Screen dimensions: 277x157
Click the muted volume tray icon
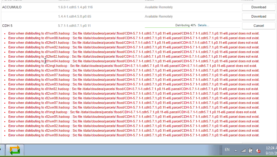(258, 151)
